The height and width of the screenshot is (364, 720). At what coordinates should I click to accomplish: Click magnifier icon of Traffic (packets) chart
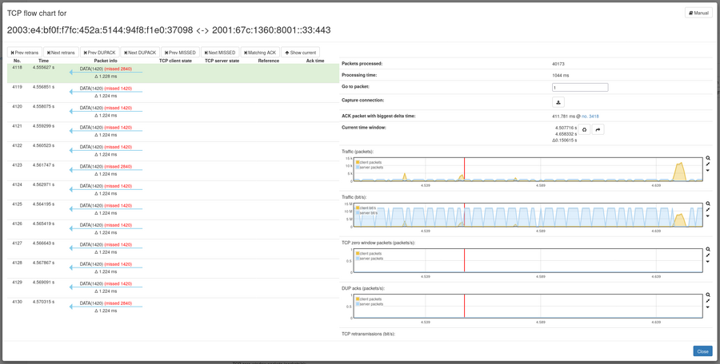click(707, 158)
